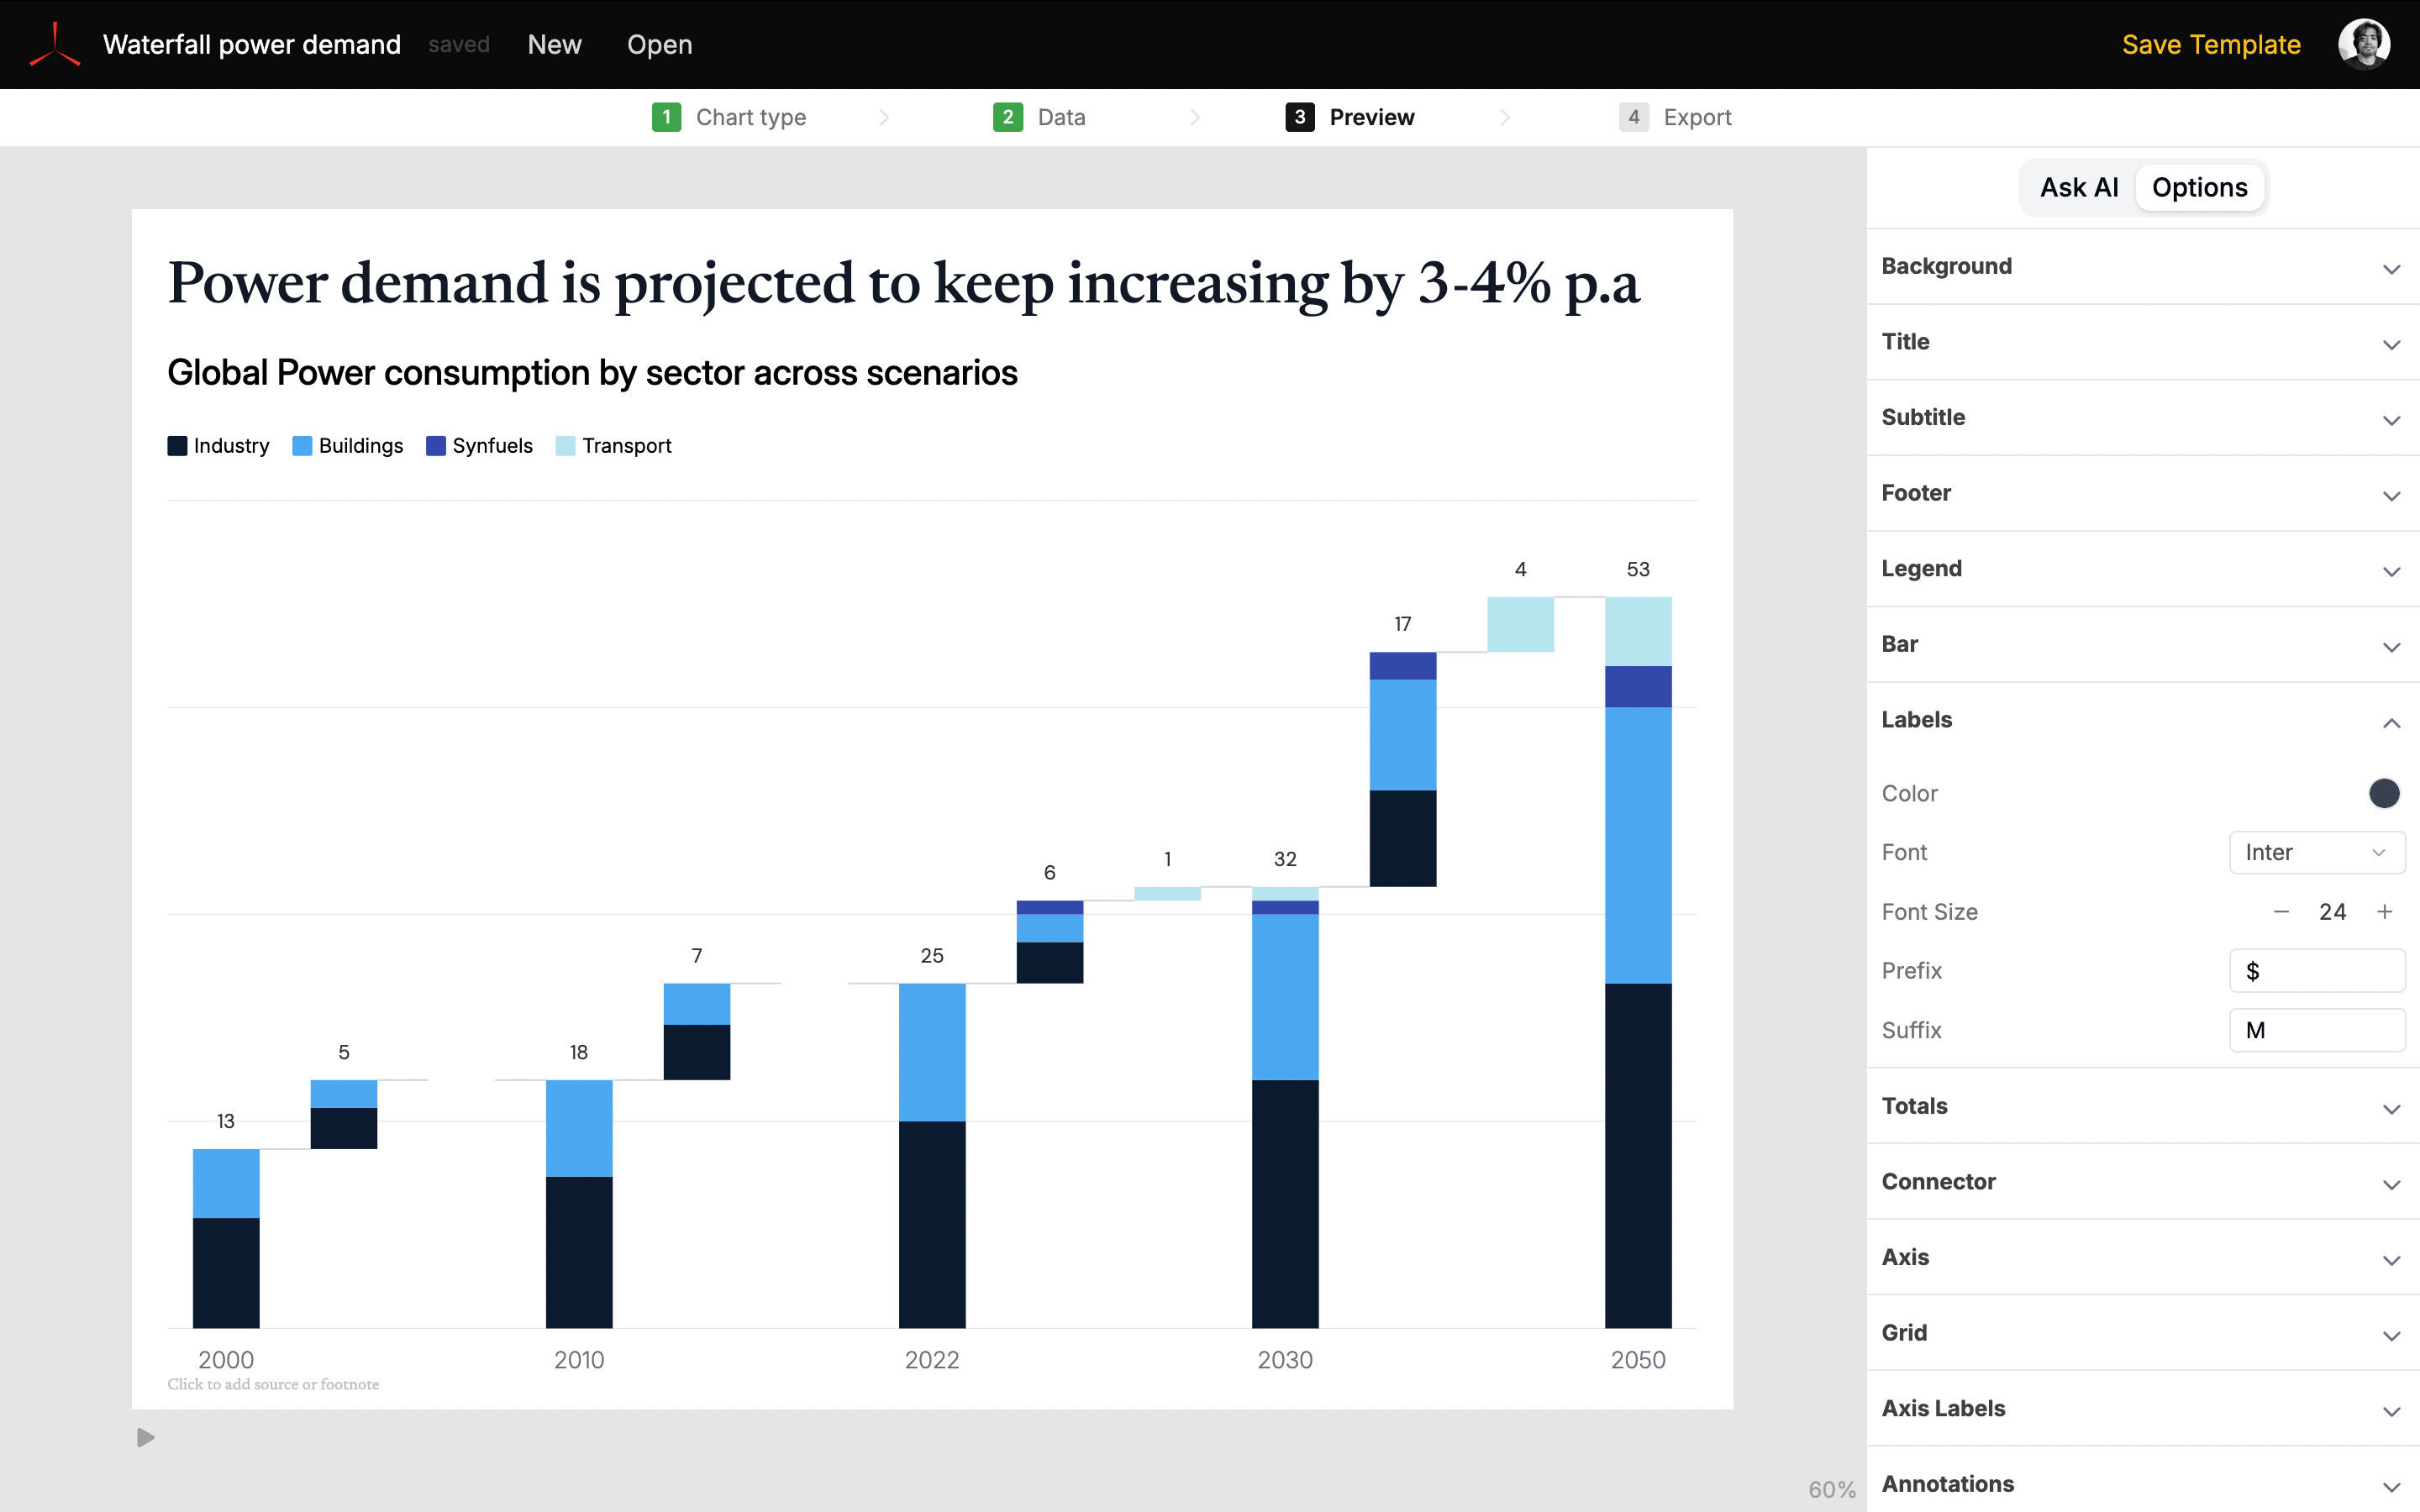Click the chart title text

click(x=903, y=284)
